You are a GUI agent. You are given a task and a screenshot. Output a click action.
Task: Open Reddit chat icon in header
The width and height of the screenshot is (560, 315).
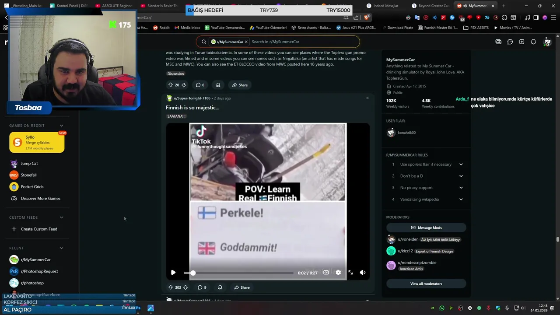tap(510, 42)
